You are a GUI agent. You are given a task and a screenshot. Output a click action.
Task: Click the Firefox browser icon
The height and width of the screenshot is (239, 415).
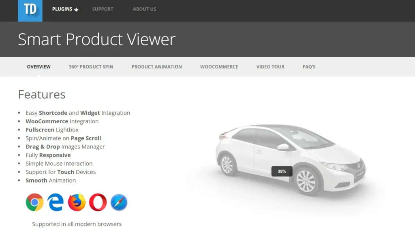click(77, 202)
